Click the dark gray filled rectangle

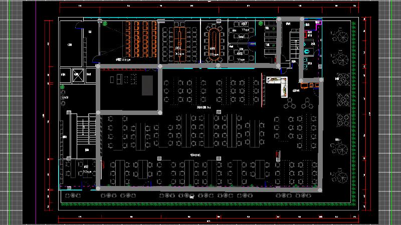(x=147, y=85)
